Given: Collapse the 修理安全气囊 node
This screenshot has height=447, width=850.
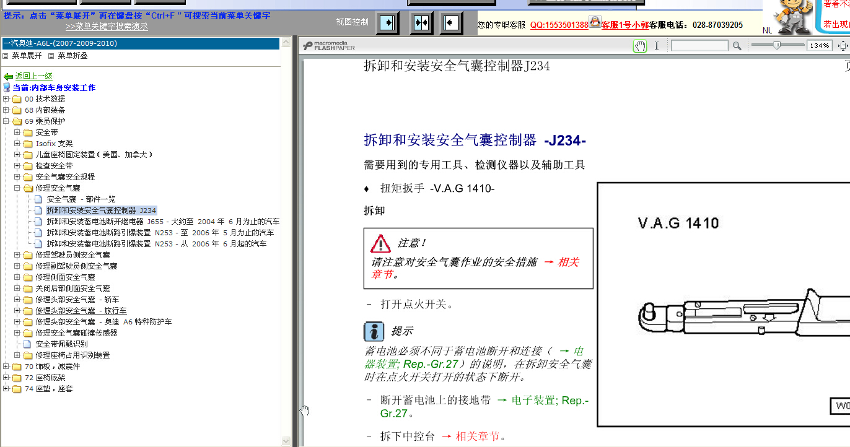Looking at the screenshot, I should (x=17, y=188).
